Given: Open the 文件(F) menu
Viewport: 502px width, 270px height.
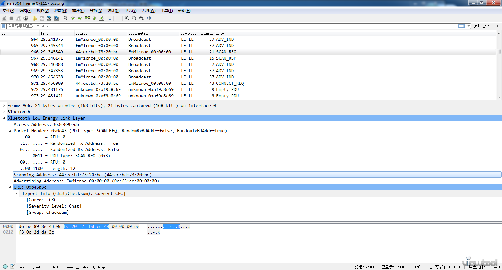Looking at the screenshot, I should click(8, 11).
